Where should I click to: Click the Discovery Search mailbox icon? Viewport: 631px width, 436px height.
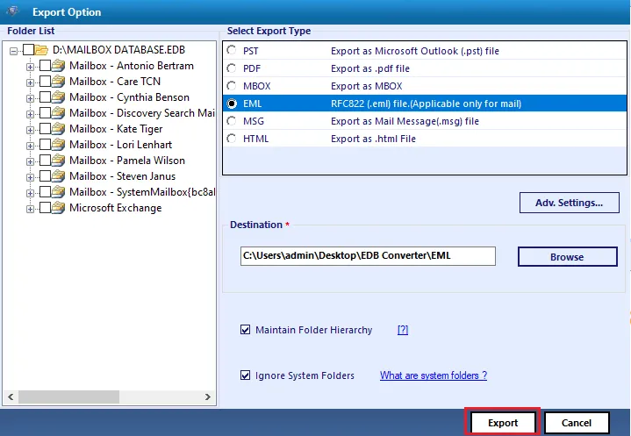point(58,113)
